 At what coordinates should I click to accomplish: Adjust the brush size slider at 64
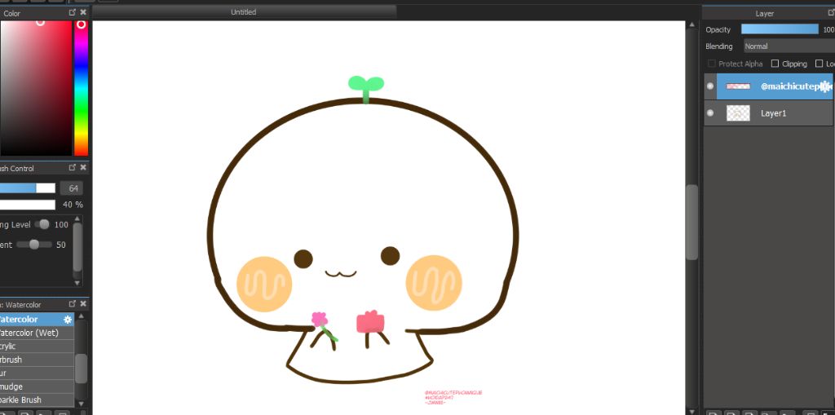(27, 188)
